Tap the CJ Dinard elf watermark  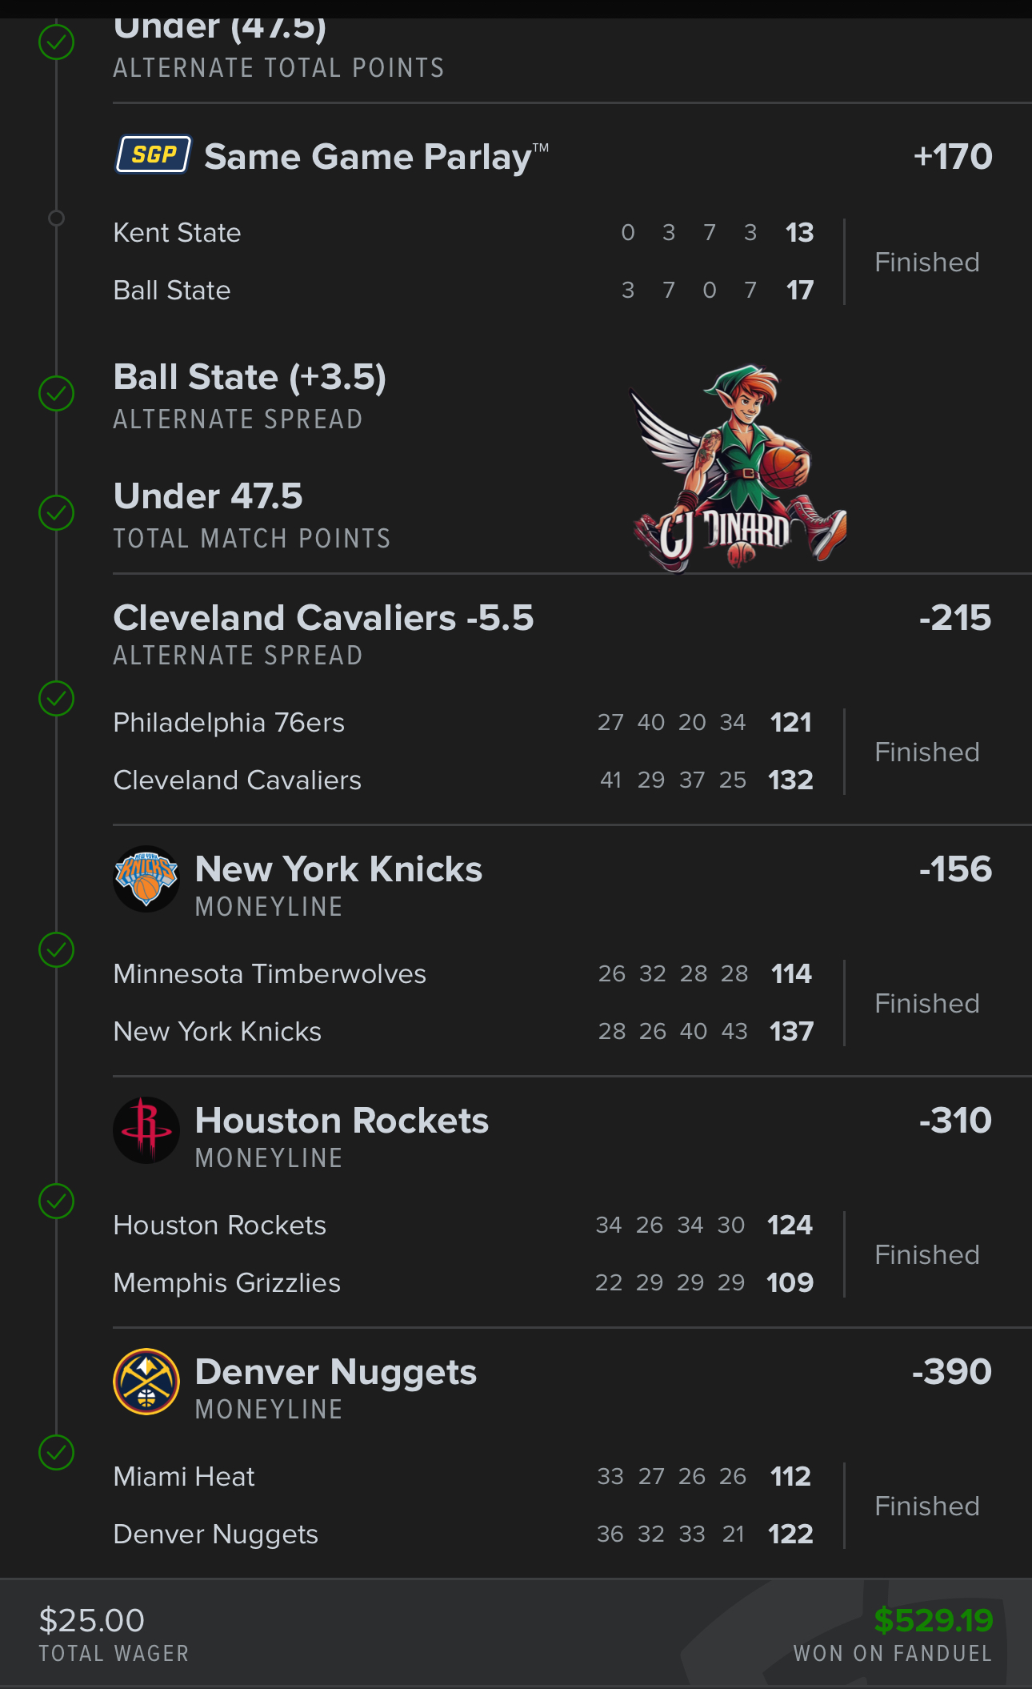pos(740,467)
